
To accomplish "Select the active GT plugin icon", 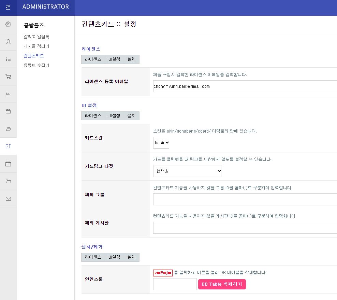I will point(8,146).
